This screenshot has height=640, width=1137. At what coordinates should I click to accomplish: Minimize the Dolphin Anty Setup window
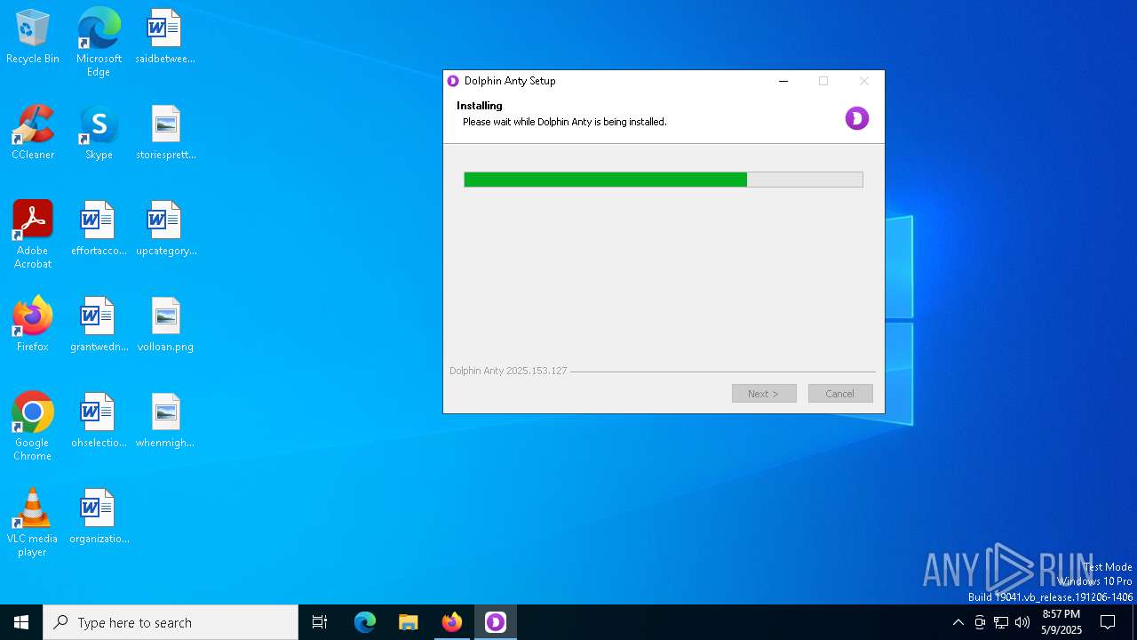[783, 81]
